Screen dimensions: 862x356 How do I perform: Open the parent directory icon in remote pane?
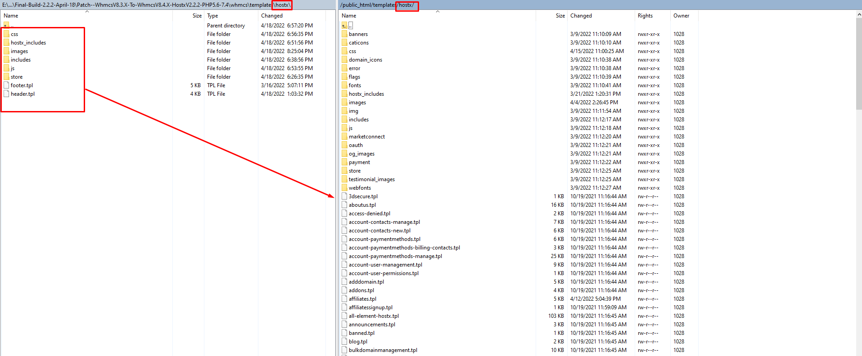point(344,26)
